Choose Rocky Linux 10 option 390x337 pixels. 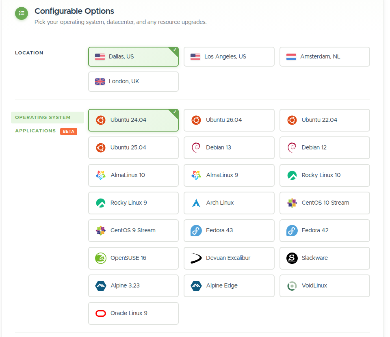click(x=325, y=175)
